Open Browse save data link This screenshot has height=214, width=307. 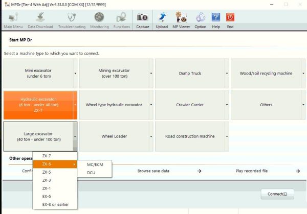[153, 171]
